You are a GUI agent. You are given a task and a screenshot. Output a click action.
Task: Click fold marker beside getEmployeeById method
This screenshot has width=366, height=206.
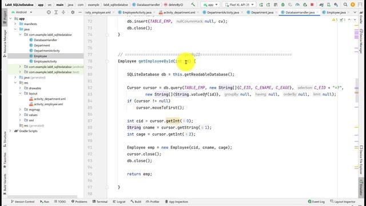(x=107, y=61)
